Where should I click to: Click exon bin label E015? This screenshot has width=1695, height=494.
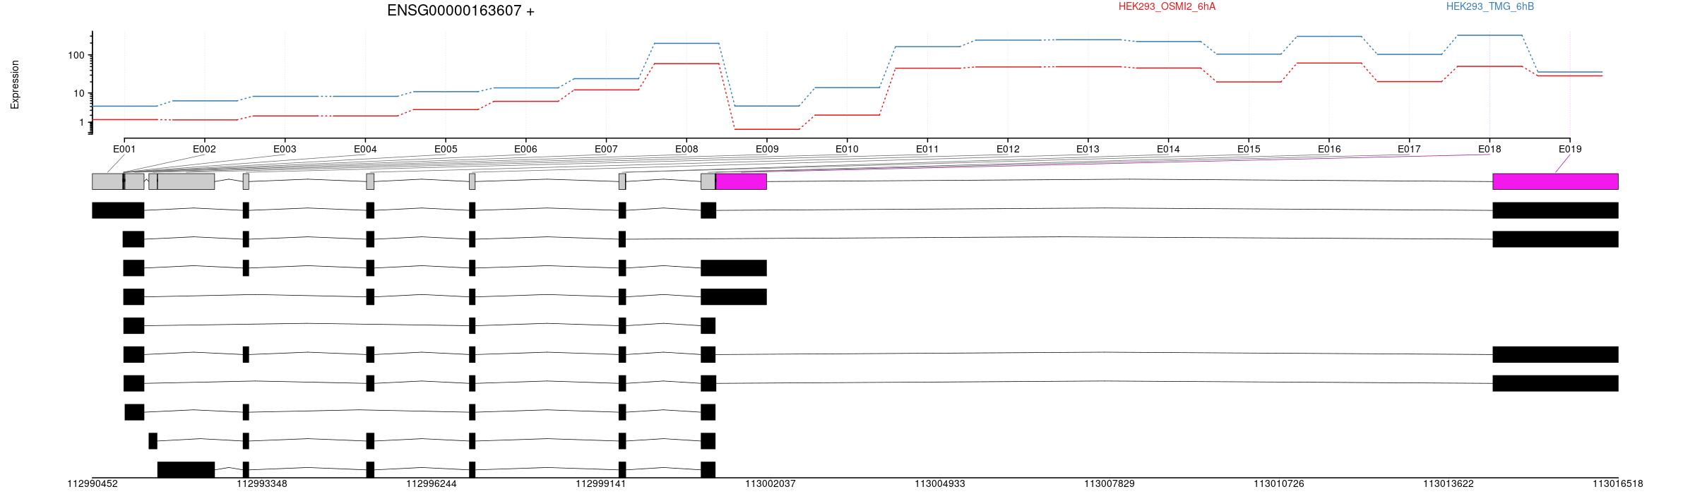(1249, 149)
